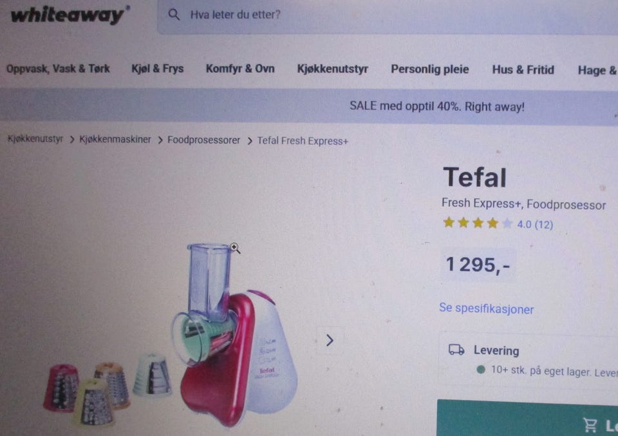Go to Kjøkkenmaskiner breadcrumb

coord(115,140)
